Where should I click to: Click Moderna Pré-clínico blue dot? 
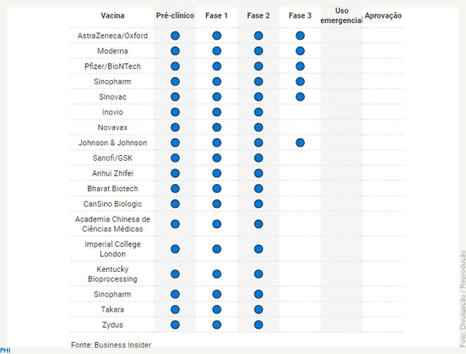pos(175,51)
